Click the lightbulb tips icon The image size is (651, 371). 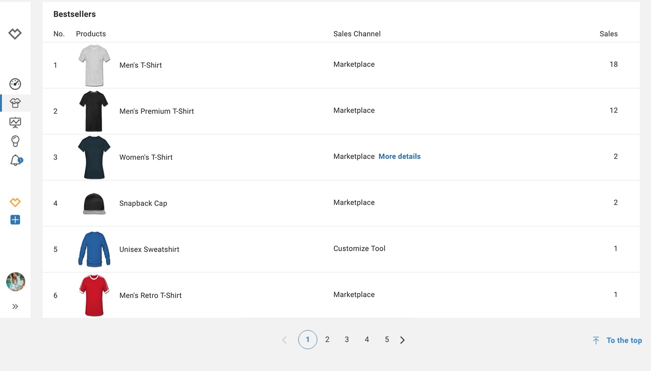pos(15,141)
